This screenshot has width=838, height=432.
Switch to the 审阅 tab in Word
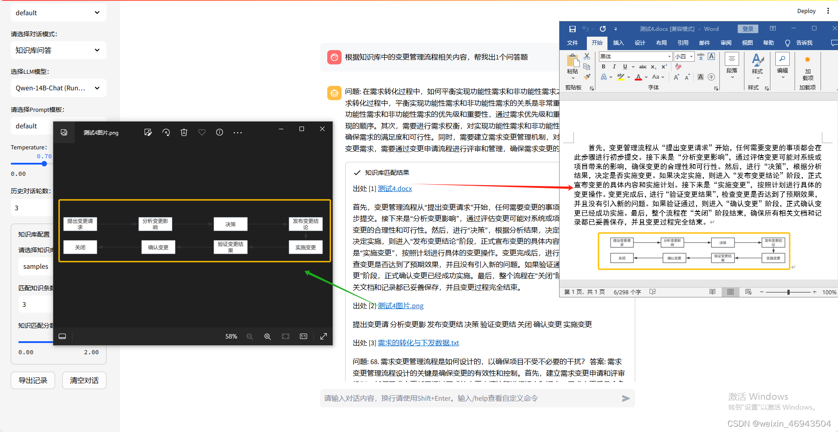pos(726,43)
